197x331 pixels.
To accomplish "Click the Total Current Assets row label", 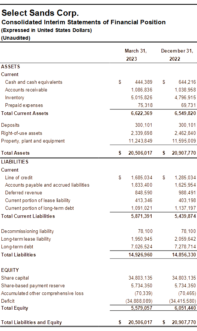I will [x=25, y=114].
